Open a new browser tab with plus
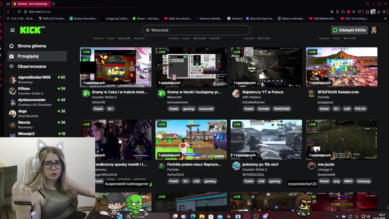 pyautogui.click(x=53, y=4)
